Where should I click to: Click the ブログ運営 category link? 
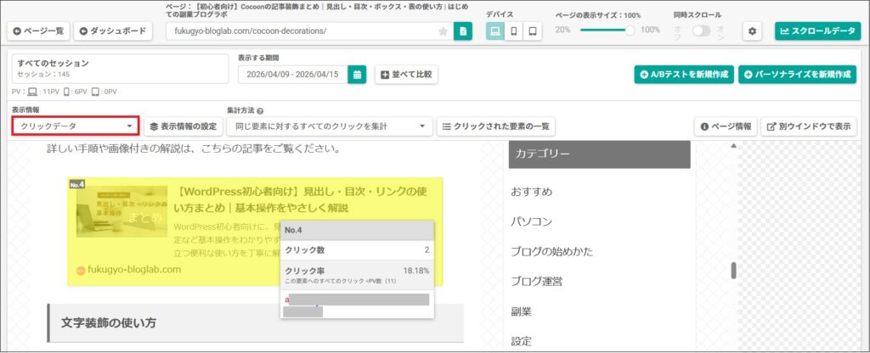pyautogui.click(x=537, y=282)
